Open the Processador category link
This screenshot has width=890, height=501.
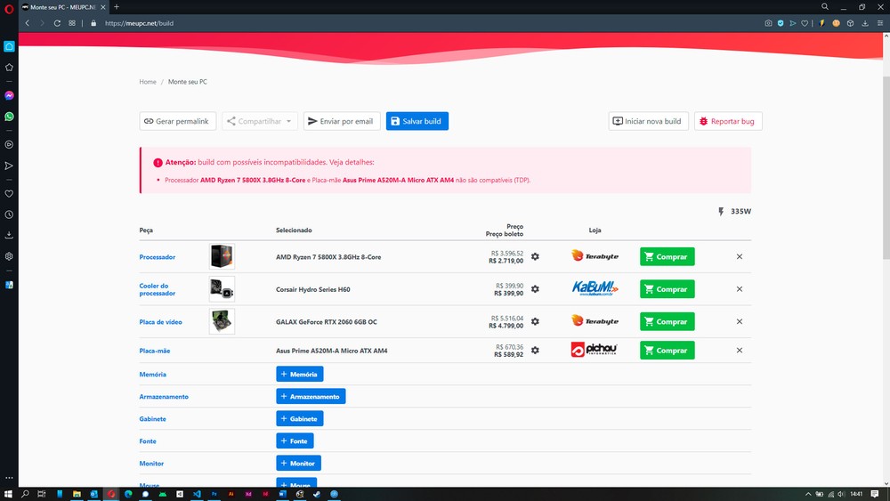click(x=158, y=257)
